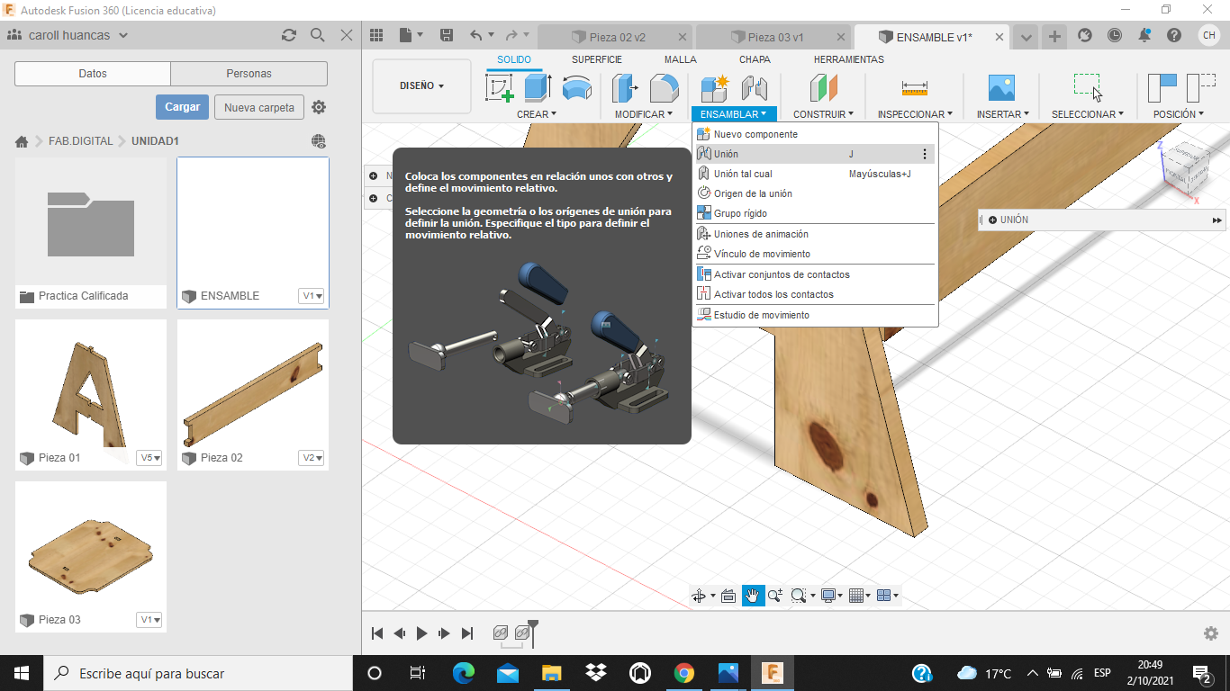Click the Fillet tool icon

click(664, 88)
